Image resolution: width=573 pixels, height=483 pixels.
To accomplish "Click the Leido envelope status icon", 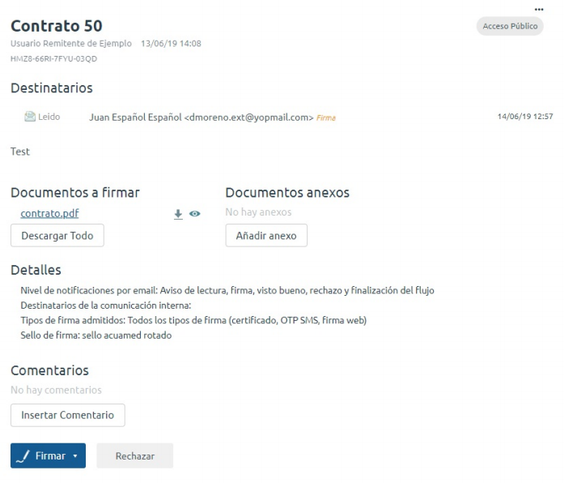I will 30,117.
